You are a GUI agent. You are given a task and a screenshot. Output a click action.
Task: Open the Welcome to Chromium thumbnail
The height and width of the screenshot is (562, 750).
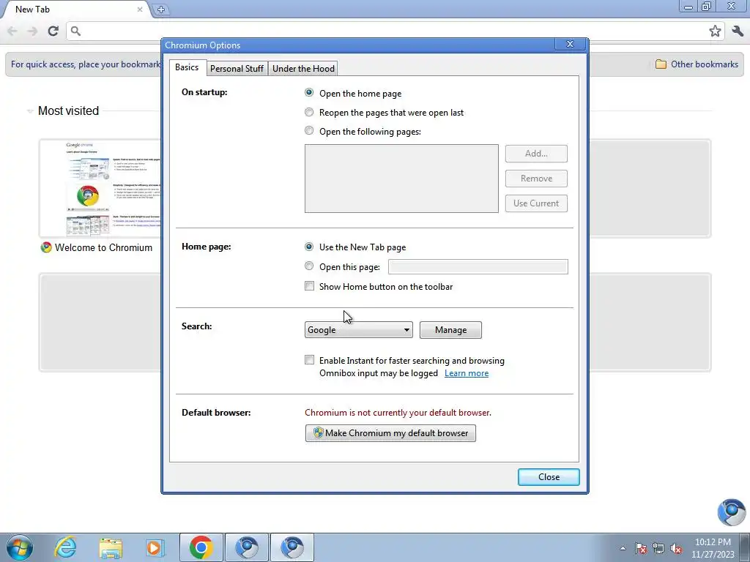[x=100, y=188]
